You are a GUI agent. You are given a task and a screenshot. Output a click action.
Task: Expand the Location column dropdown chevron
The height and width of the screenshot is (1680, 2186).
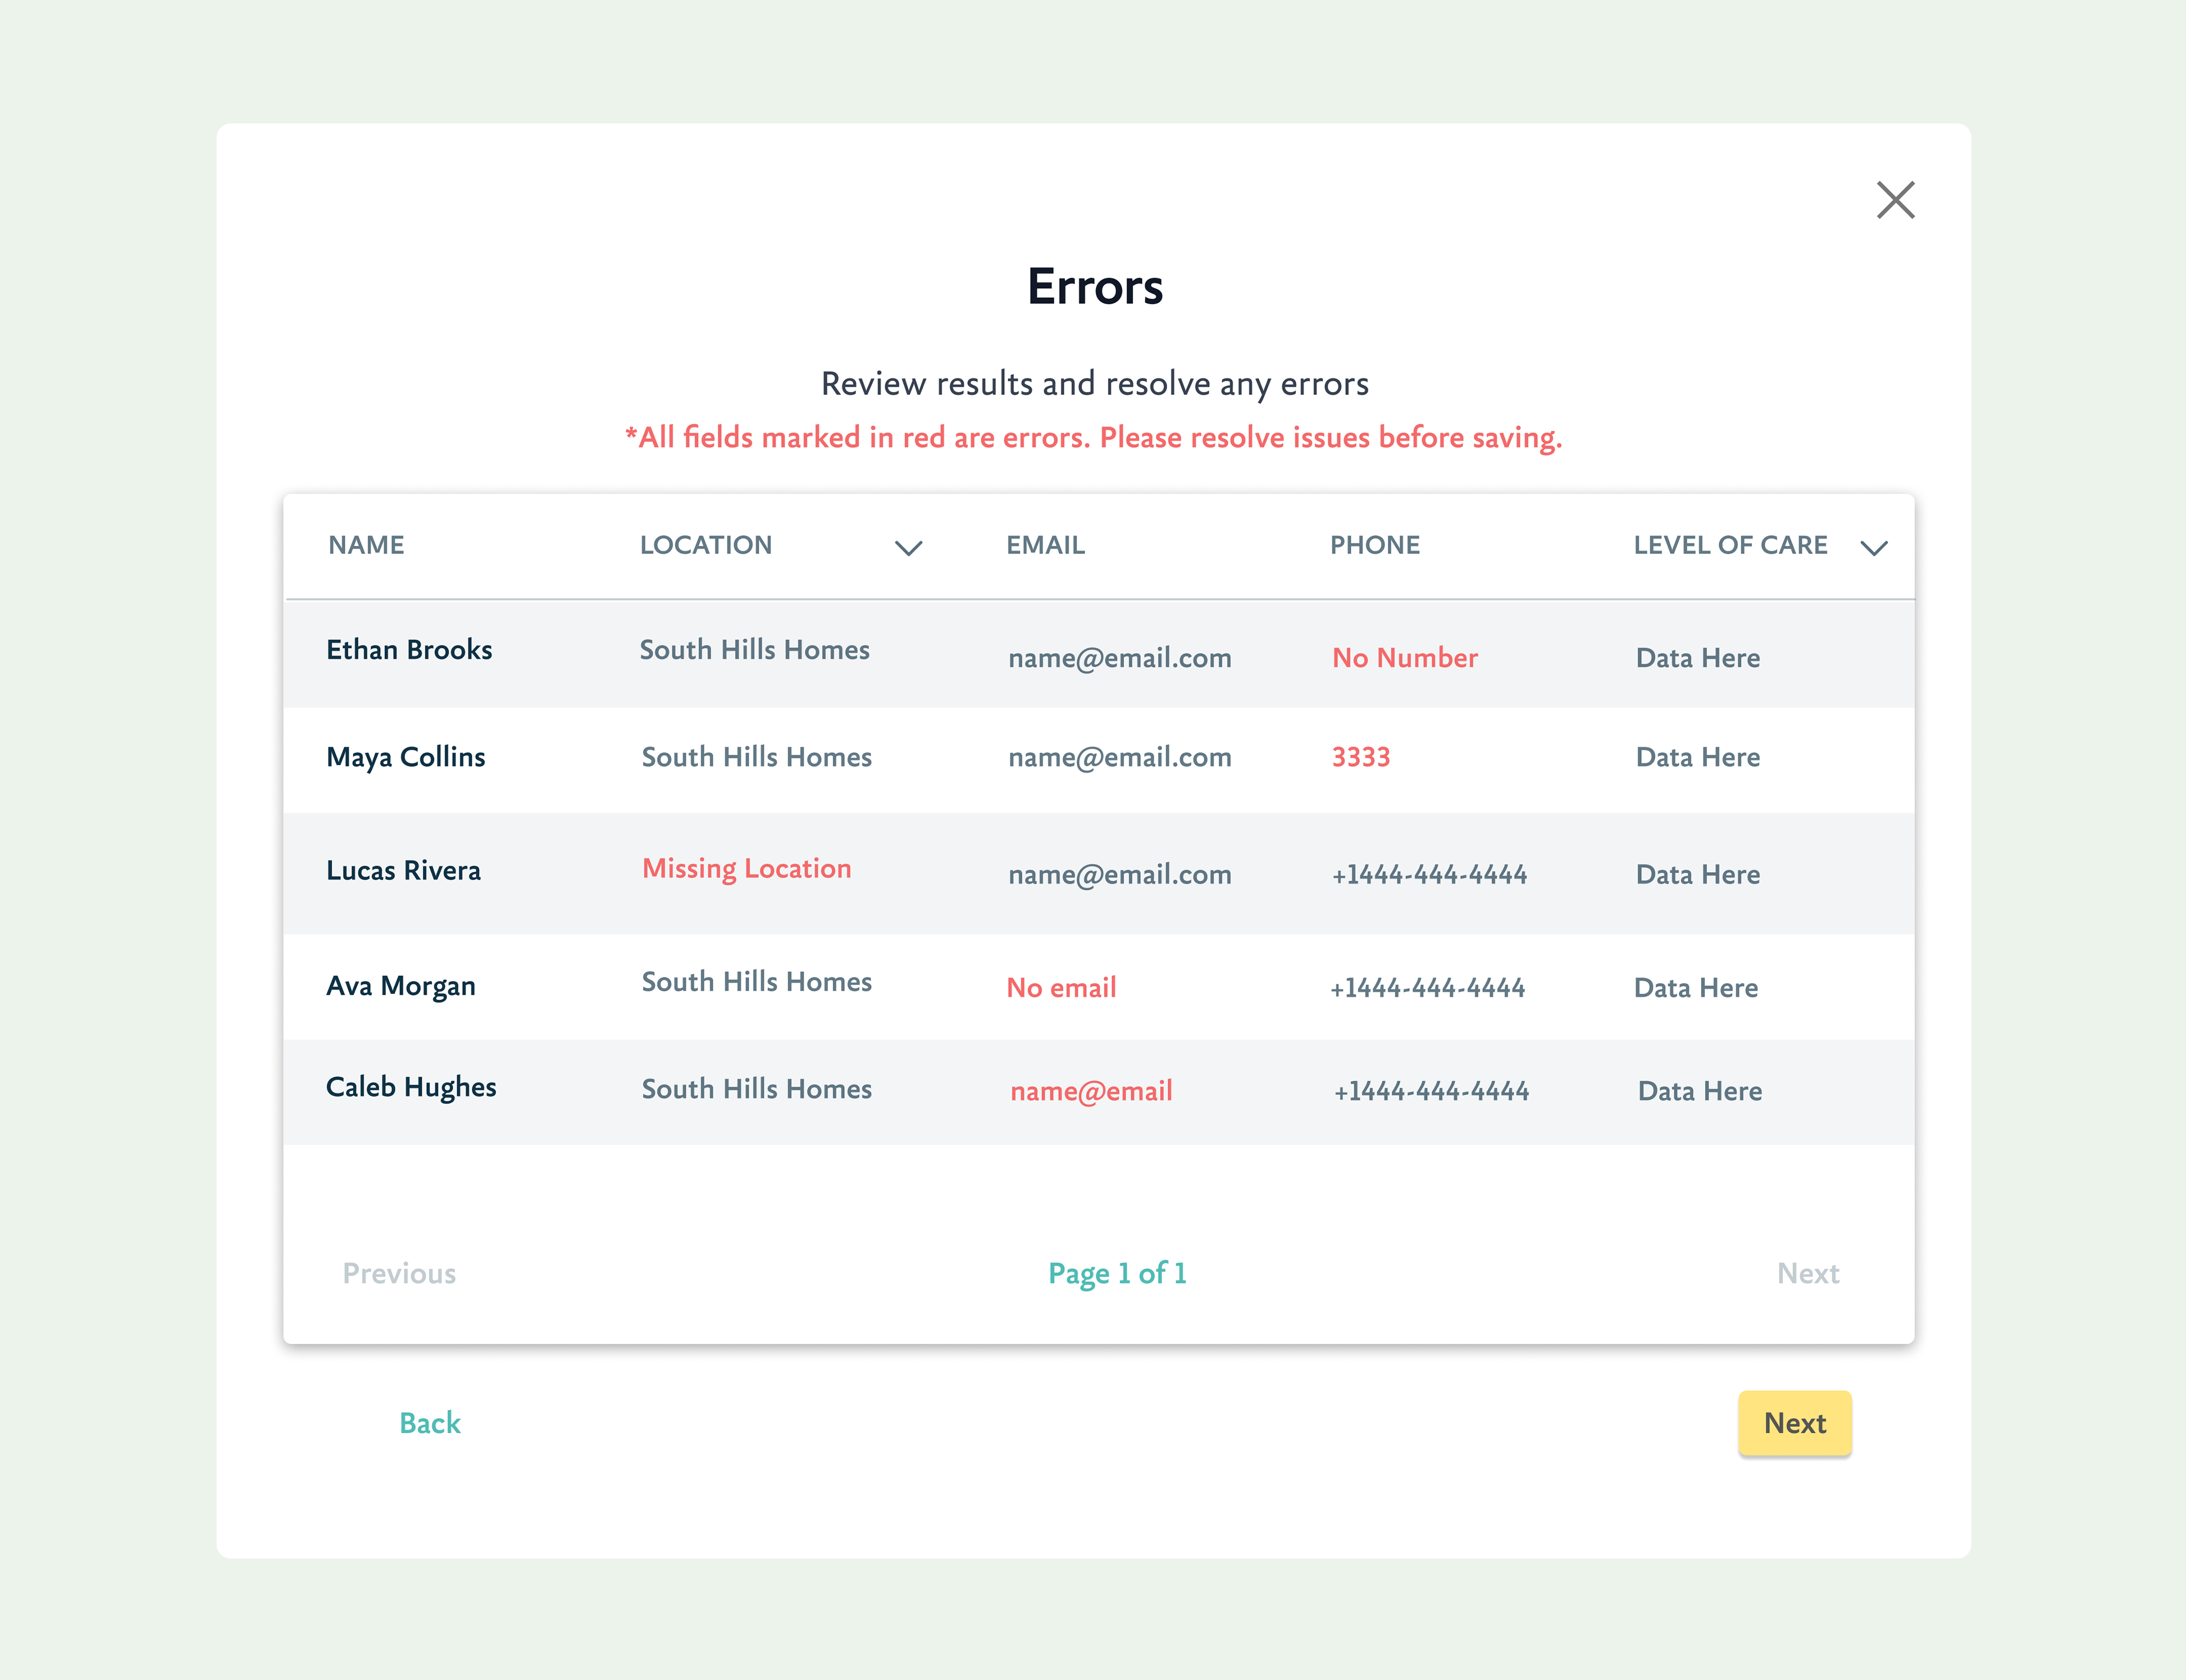[907, 547]
